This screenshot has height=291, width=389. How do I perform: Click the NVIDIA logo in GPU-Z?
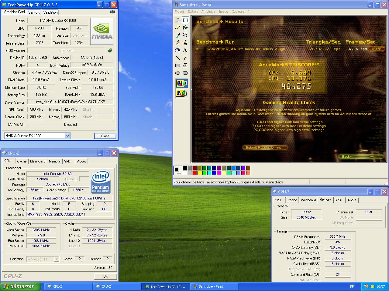pyautogui.click(x=102, y=32)
